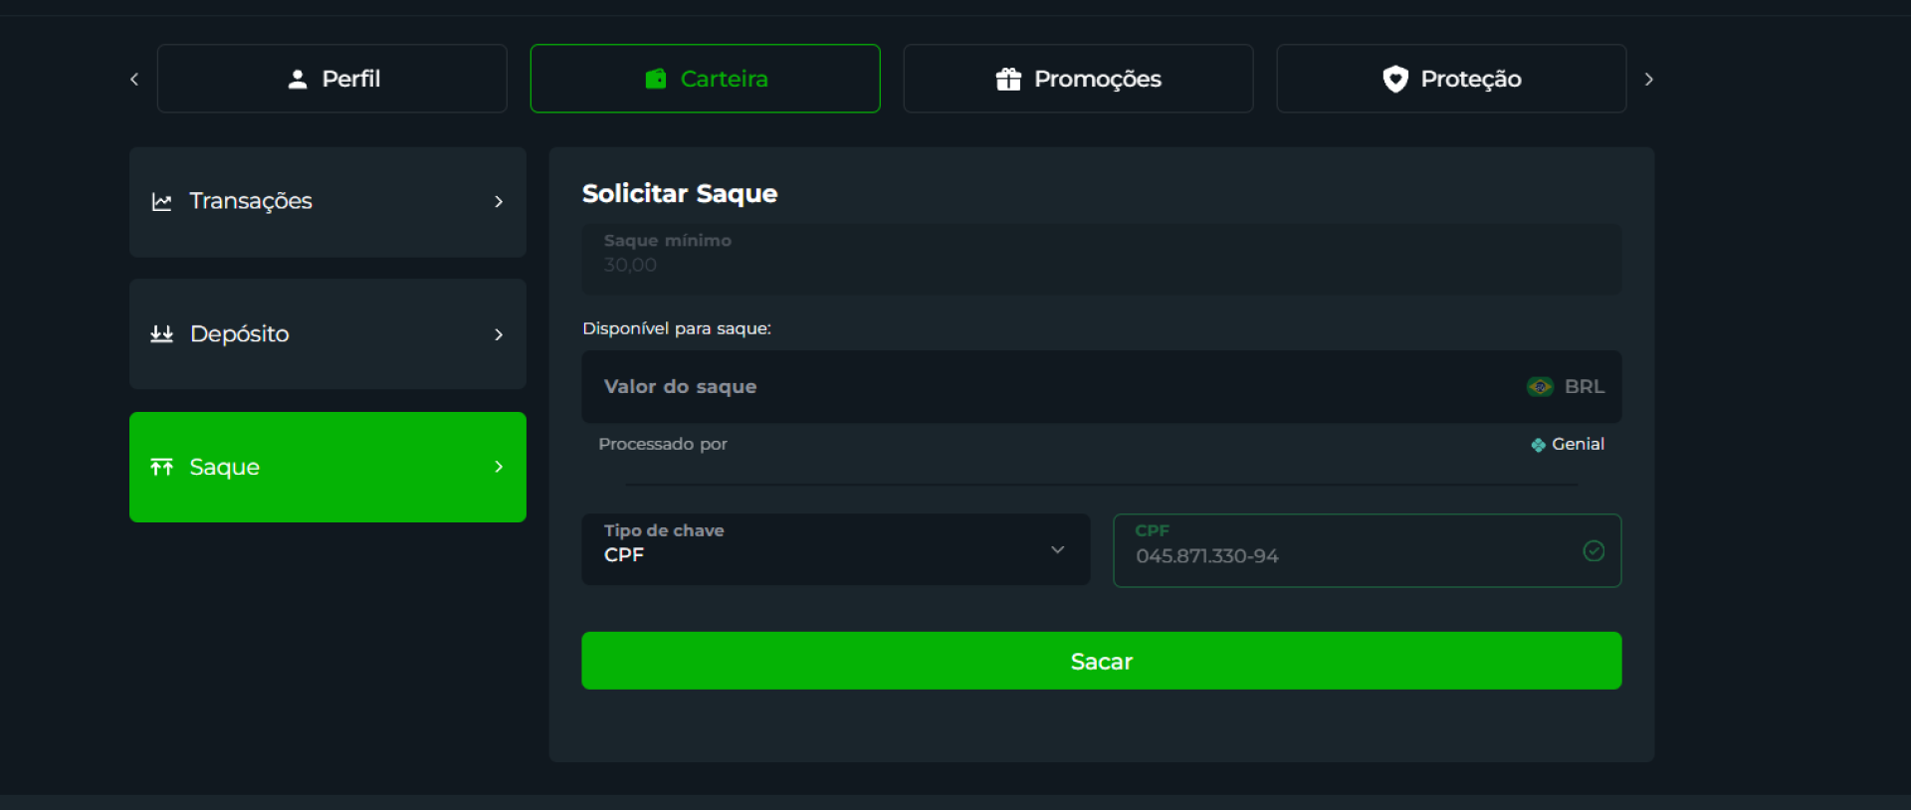Switch to the Proteção tab
The image size is (1911, 810).
(x=1451, y=79)
